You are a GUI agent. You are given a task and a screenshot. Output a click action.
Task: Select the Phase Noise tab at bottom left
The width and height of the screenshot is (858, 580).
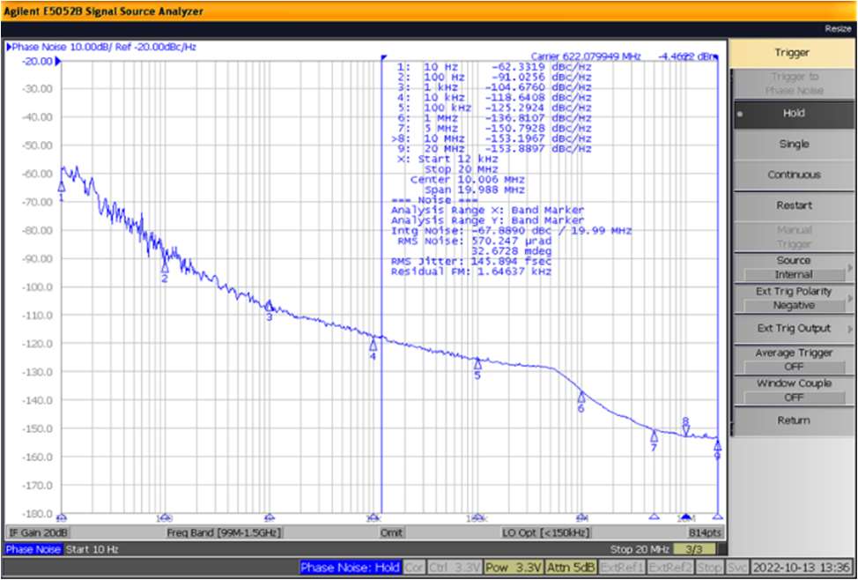click(x=33, y=549)
